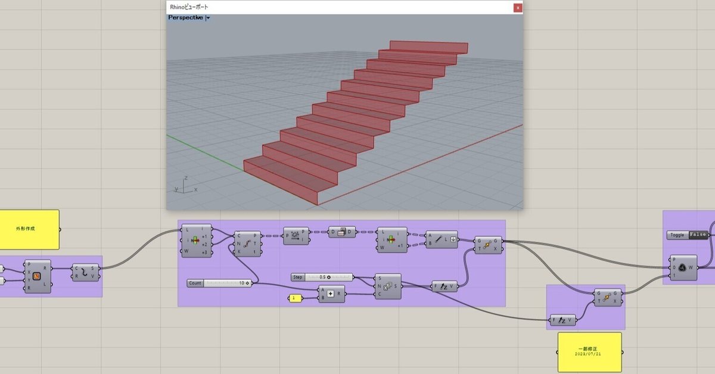This screenshot has height=374, width=715.
Task: Select the Explode curve component icon
Action: (85, 272)
